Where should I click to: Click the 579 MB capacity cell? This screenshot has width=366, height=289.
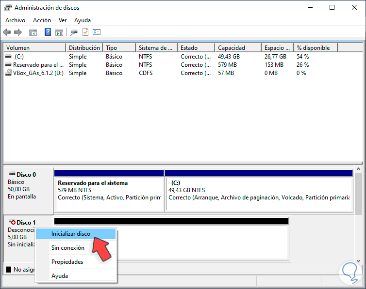click(227, 65)
